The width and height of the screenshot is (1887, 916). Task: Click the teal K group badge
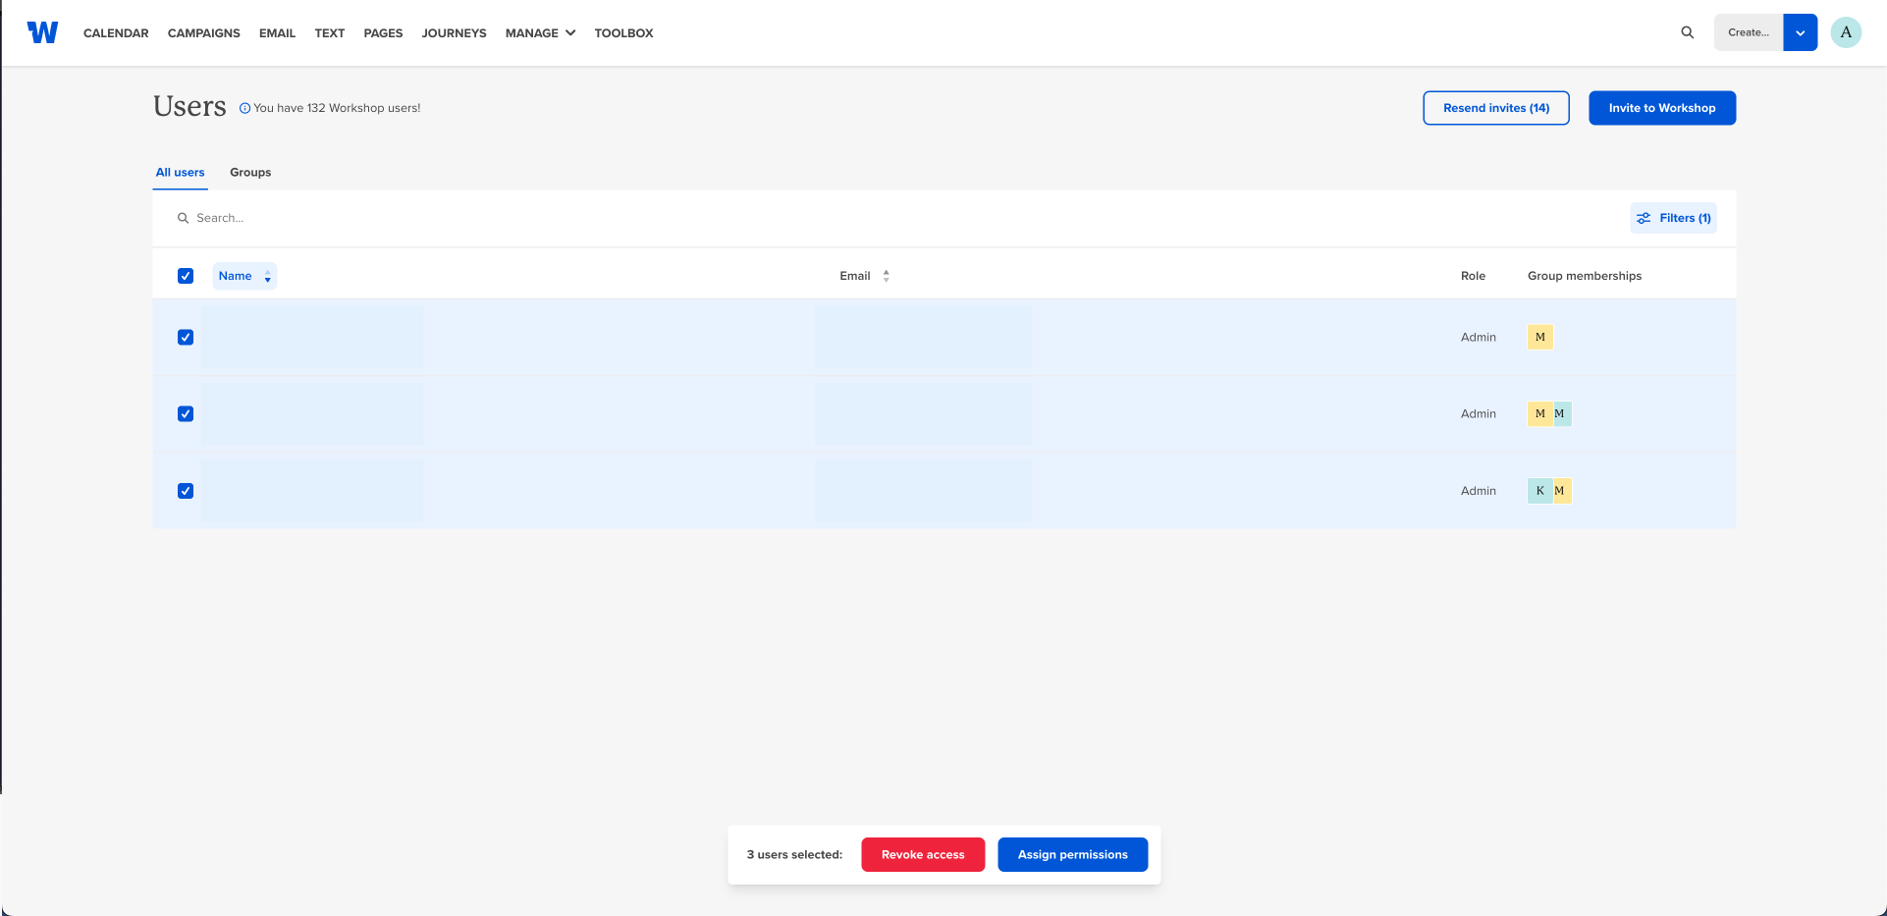(1539, 491)
